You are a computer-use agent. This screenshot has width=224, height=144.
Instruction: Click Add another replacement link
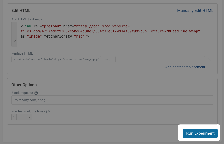(x=185, y=67)
